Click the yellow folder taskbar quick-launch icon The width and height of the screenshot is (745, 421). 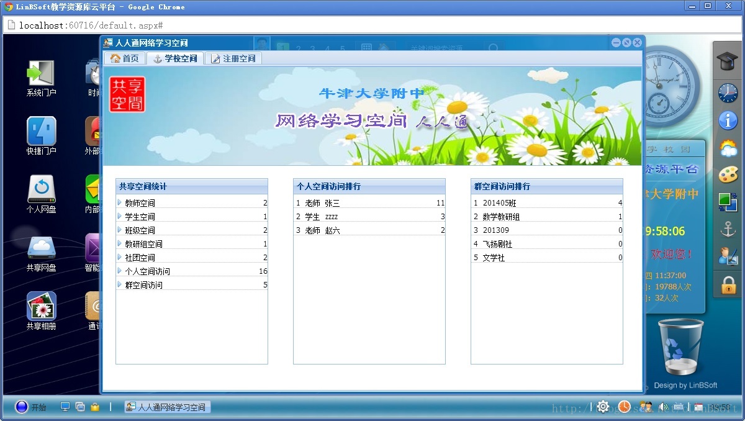pos(95,407)
